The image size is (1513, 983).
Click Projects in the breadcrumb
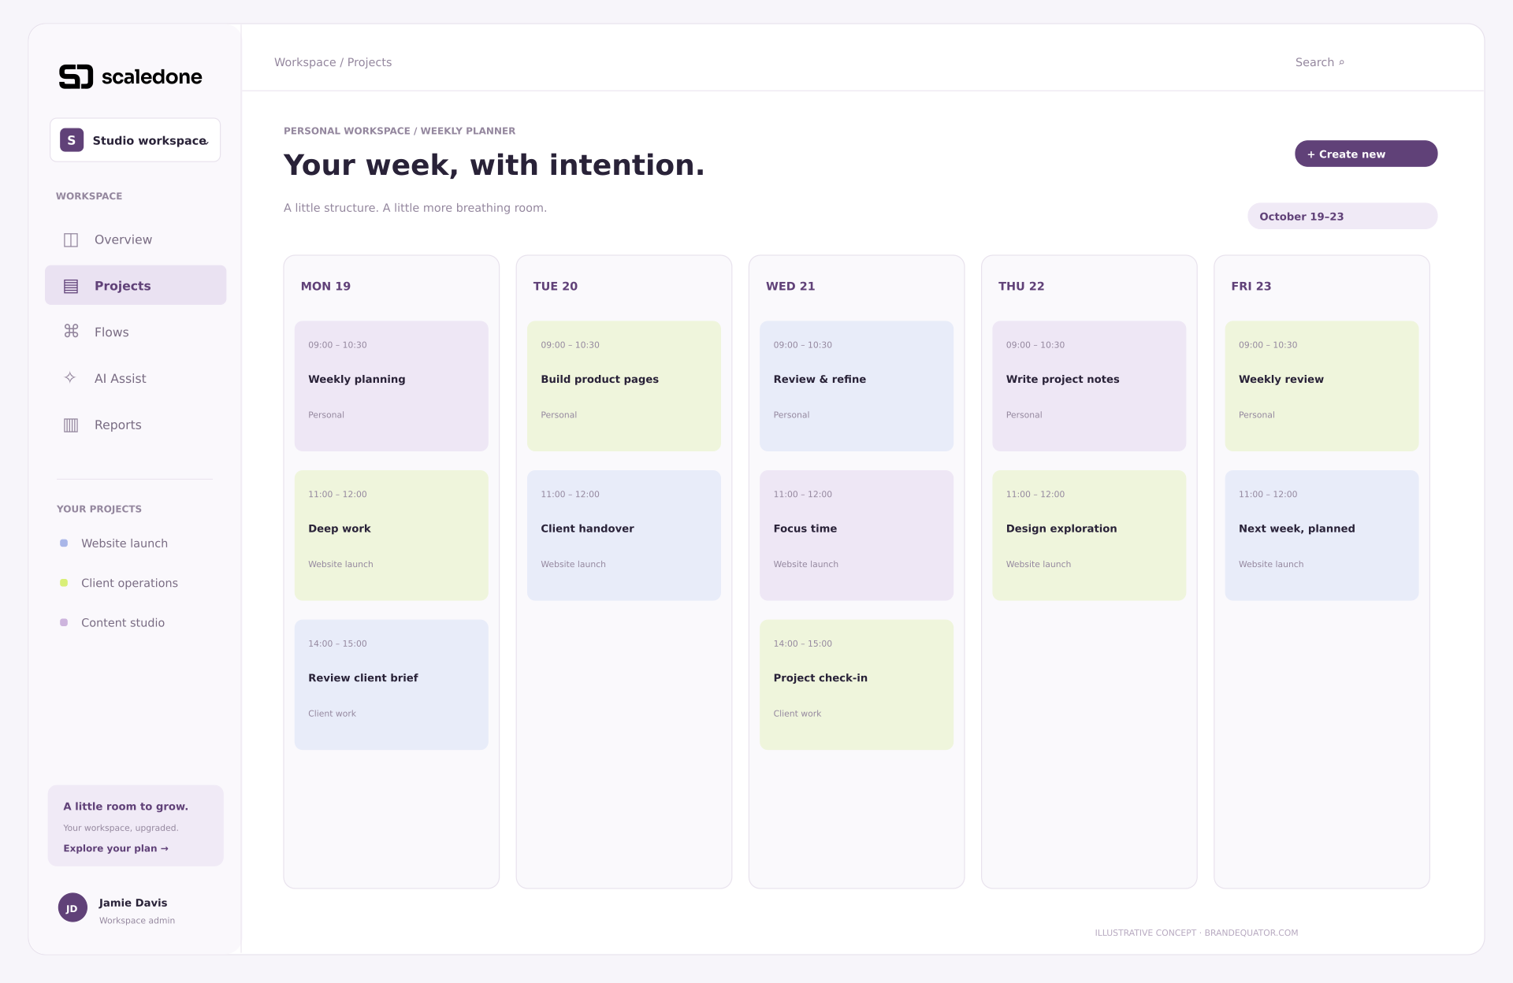370,62
